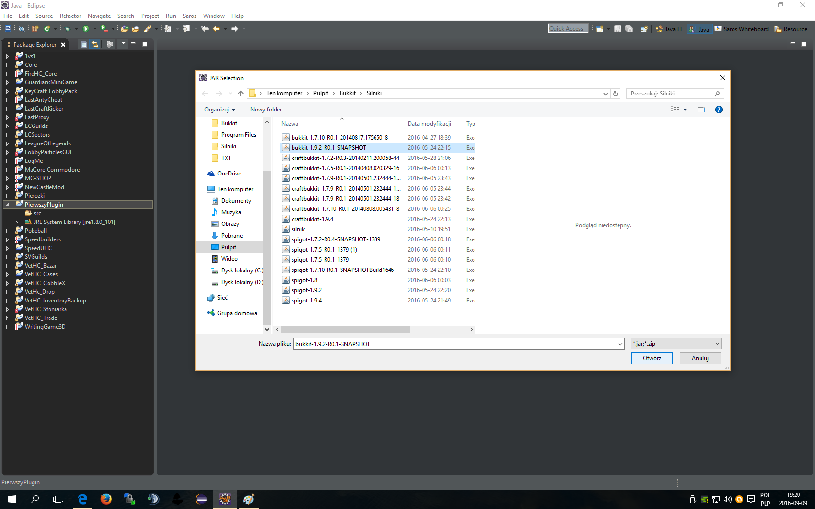Click Collapse All in Package Explorer
The image size is (815, 509).
[83, 44]
